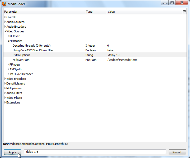This screenshot has height=158, width=190.
Task: Click the Overall label
Action: pos(11,17)
